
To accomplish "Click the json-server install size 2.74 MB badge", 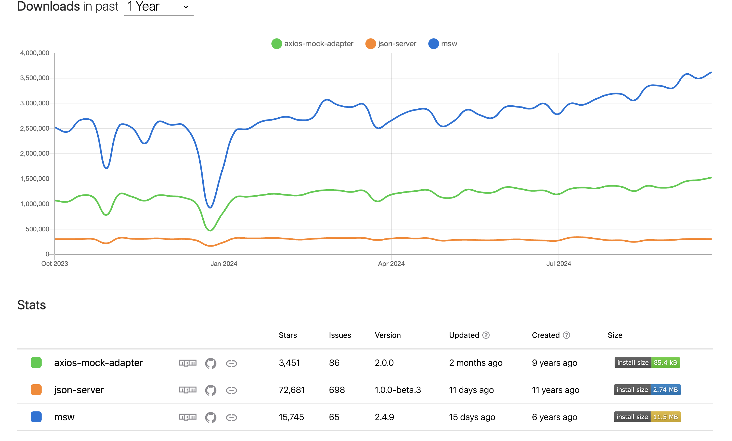I will [647, 390].
